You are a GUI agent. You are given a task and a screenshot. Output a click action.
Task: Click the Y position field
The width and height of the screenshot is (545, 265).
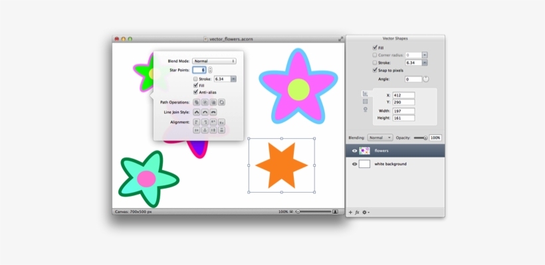(403, 102)
